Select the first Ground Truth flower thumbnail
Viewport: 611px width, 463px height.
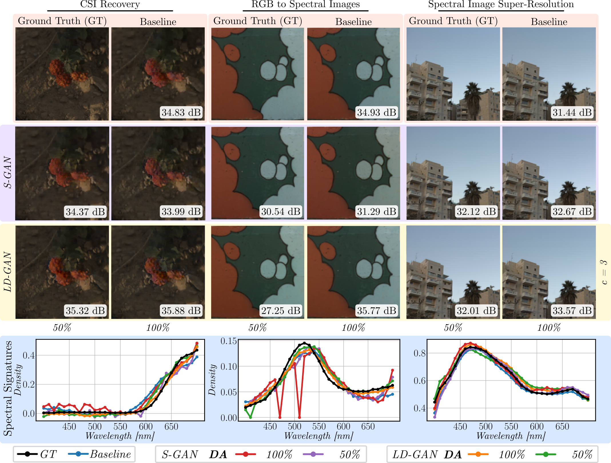tap(62, 74)
